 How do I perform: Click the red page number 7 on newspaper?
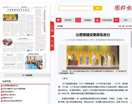pyautogui.click(x=46, y=7)
